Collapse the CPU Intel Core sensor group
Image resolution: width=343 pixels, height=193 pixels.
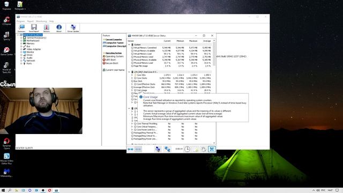tap(129, 72)
